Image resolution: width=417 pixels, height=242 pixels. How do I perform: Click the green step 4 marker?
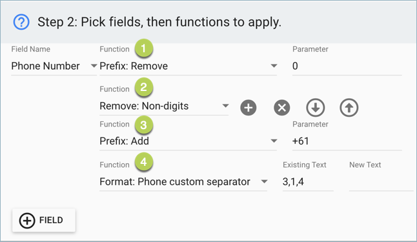(x=143, y=161)
